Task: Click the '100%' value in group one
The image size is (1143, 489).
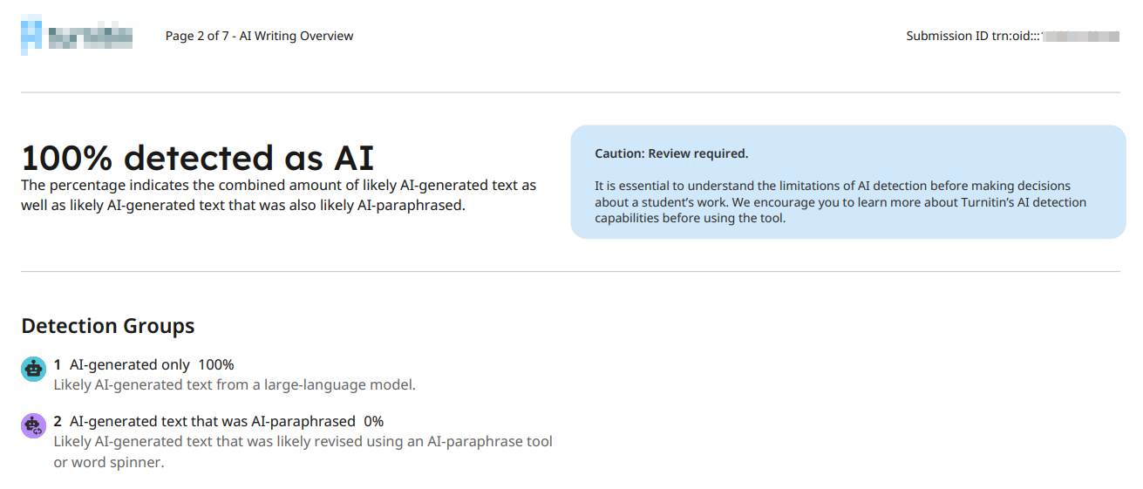Action: coord(216,364)
